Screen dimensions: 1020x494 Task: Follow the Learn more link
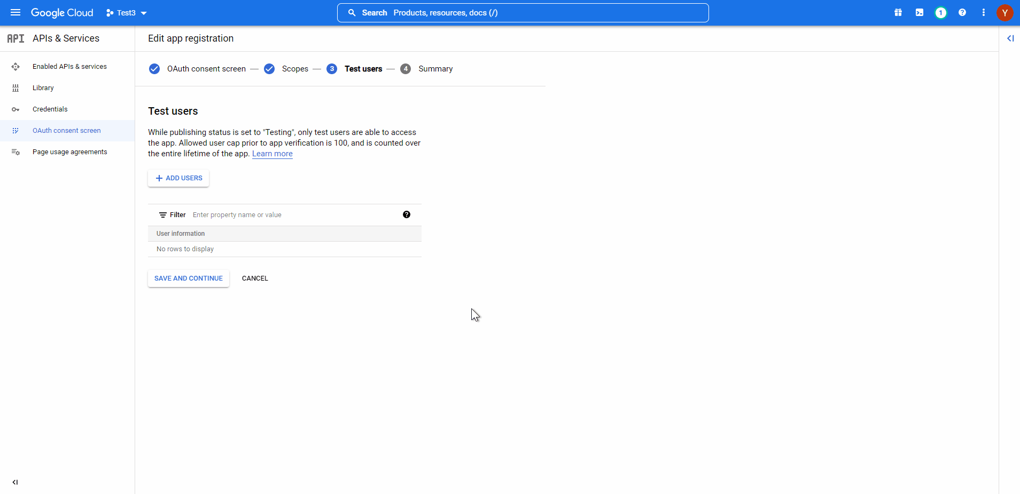(x=272, y=154)
